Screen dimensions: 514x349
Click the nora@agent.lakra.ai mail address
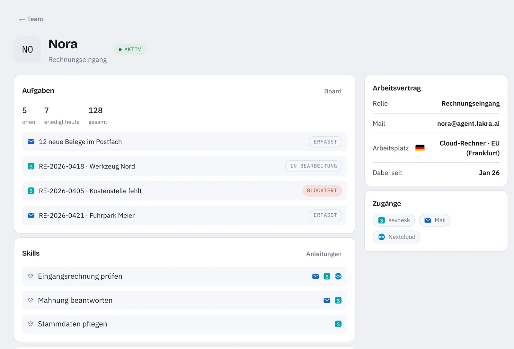(x=468, y=123)
